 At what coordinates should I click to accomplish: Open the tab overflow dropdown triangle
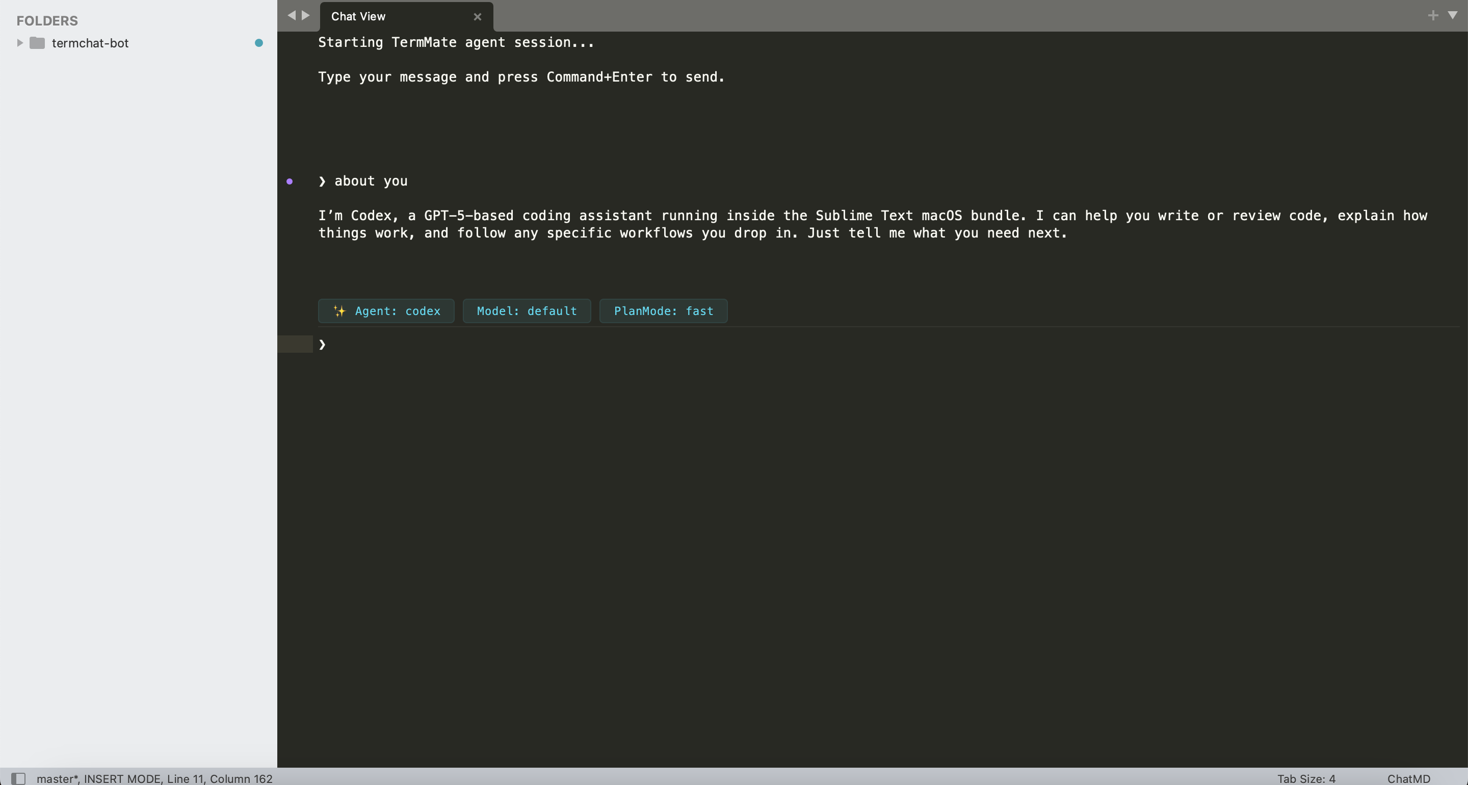tap(1452, 15)
